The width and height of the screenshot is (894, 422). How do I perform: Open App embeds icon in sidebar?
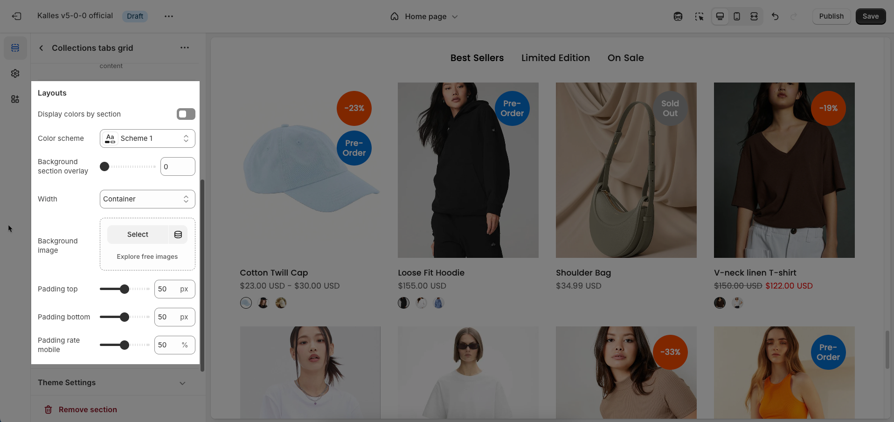(15, 99)
